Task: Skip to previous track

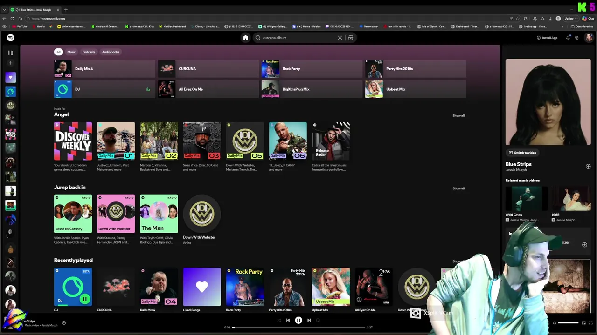Action: coord(288,320)
